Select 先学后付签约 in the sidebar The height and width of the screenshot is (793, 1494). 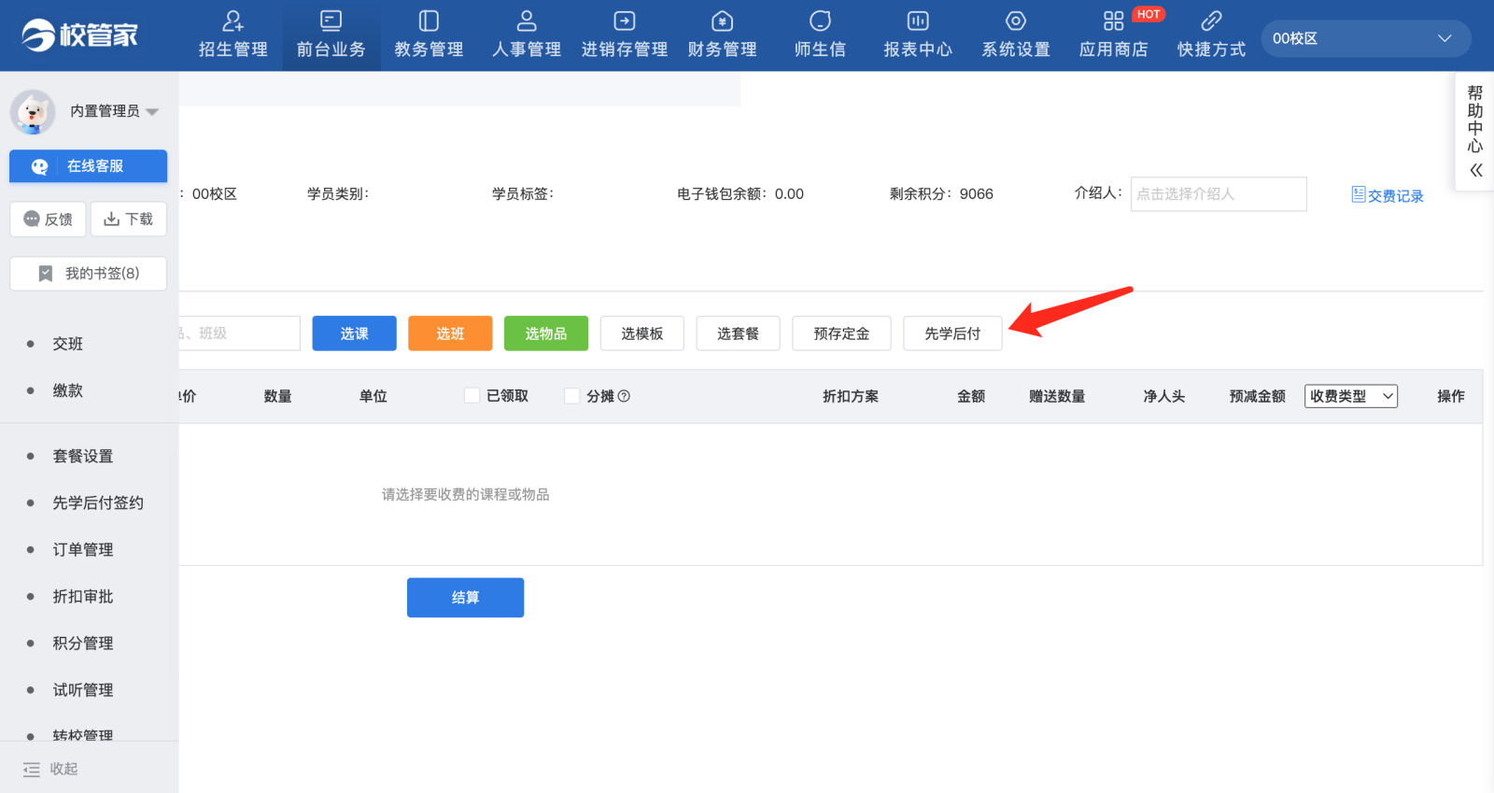coord(98,503)
